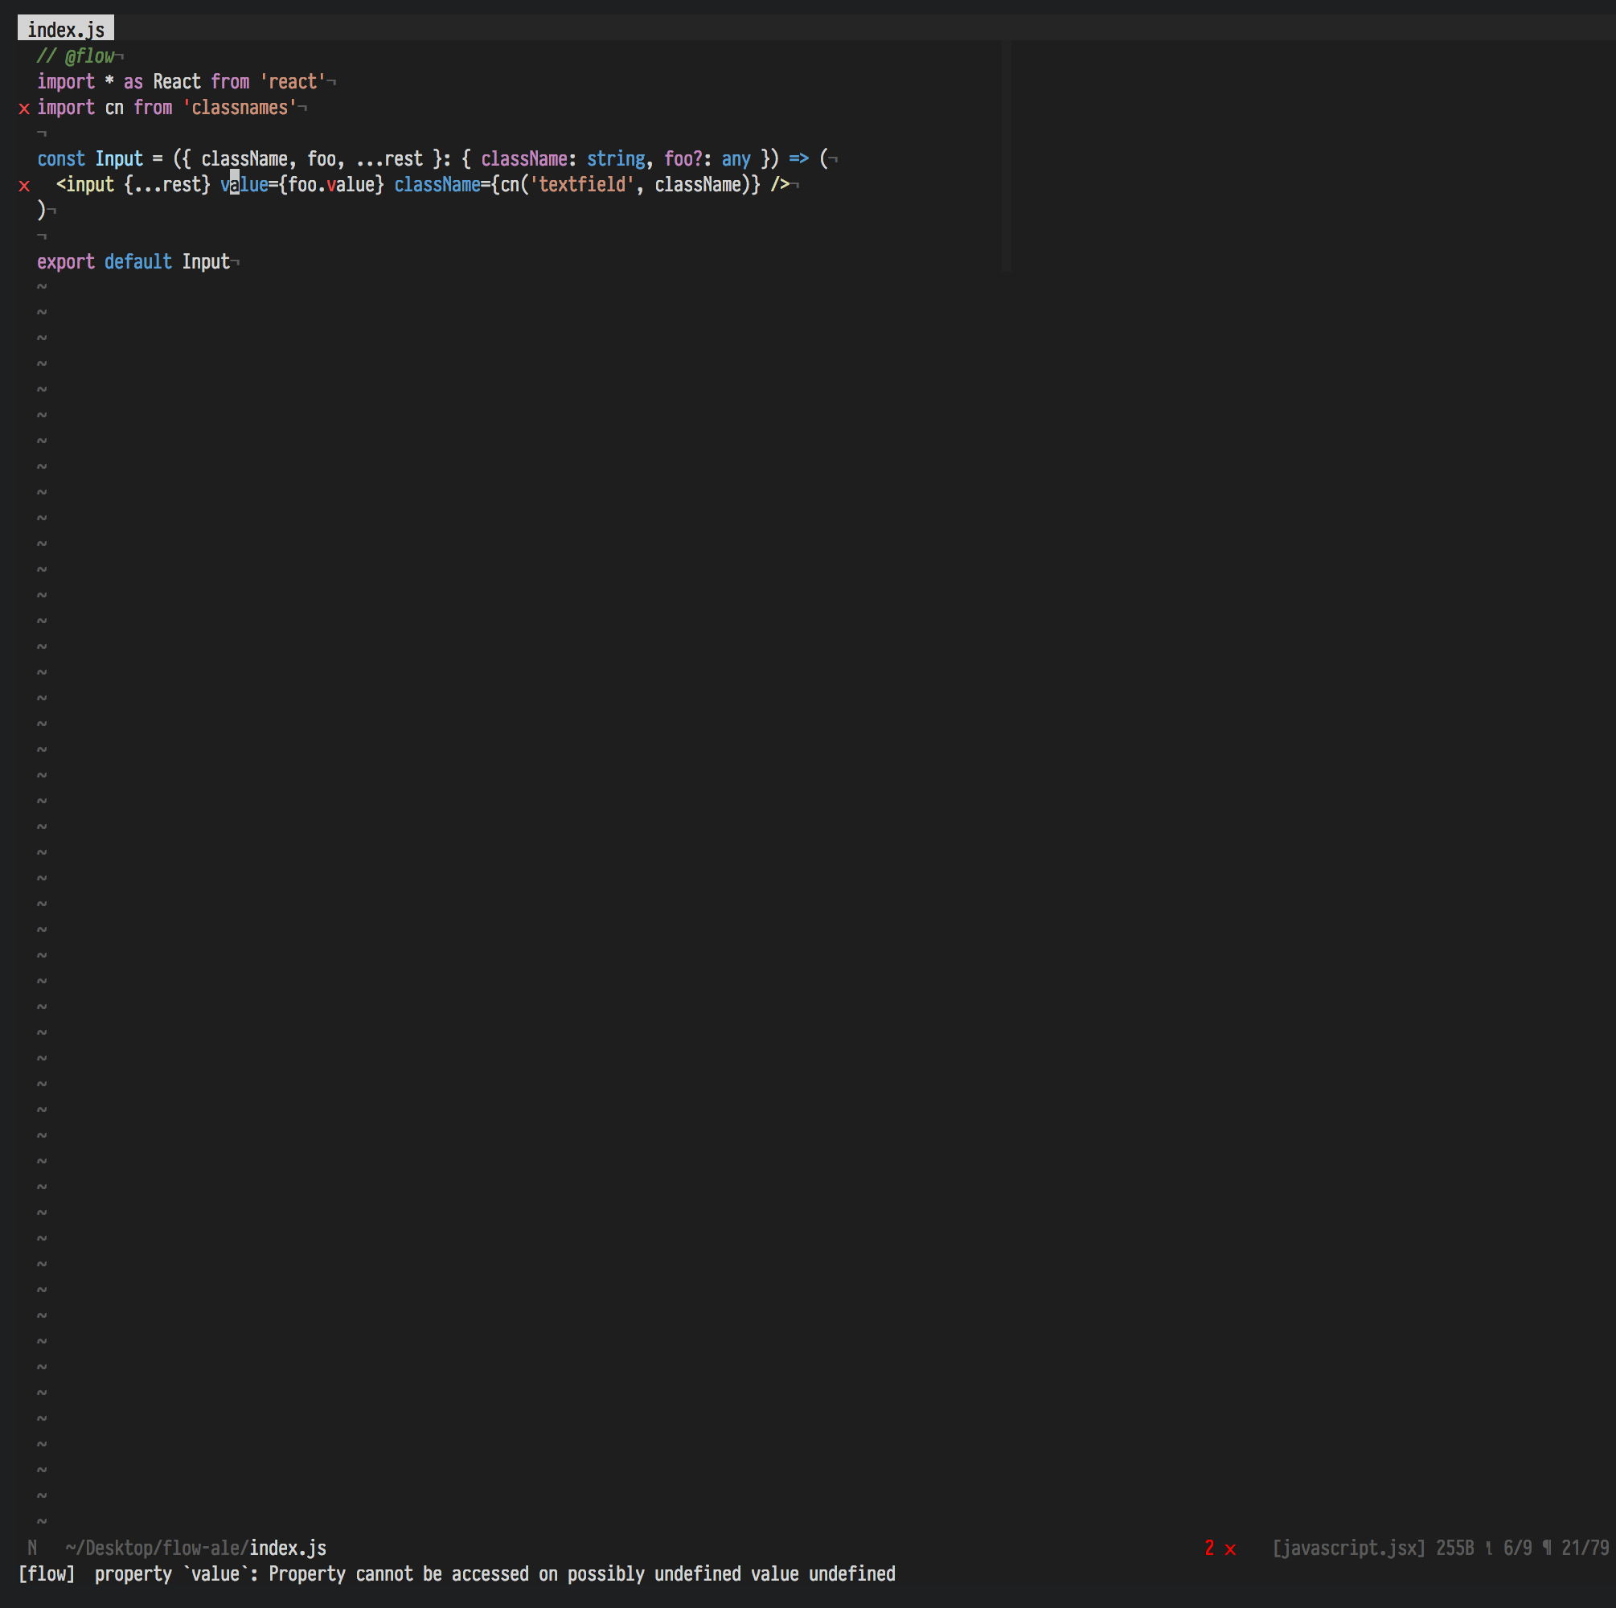Click the 255B file size indicator
This screenshot has width=1616, height=1608.
click(1454, 1549)
